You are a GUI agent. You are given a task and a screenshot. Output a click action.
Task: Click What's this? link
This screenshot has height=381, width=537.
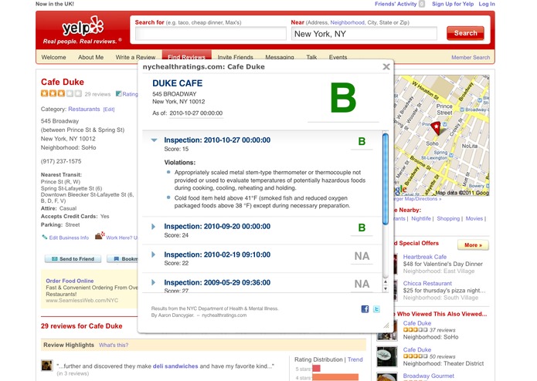(x=114, y=345)
